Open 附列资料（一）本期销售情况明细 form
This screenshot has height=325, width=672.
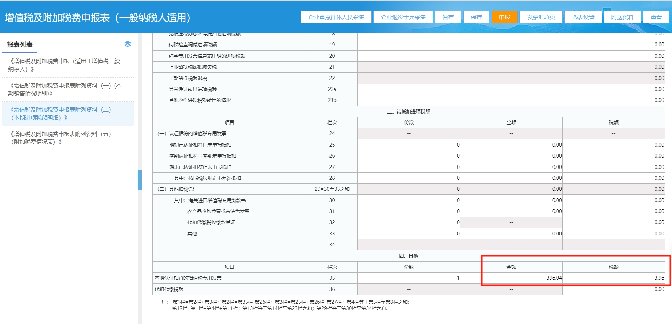tap(65, 89)
